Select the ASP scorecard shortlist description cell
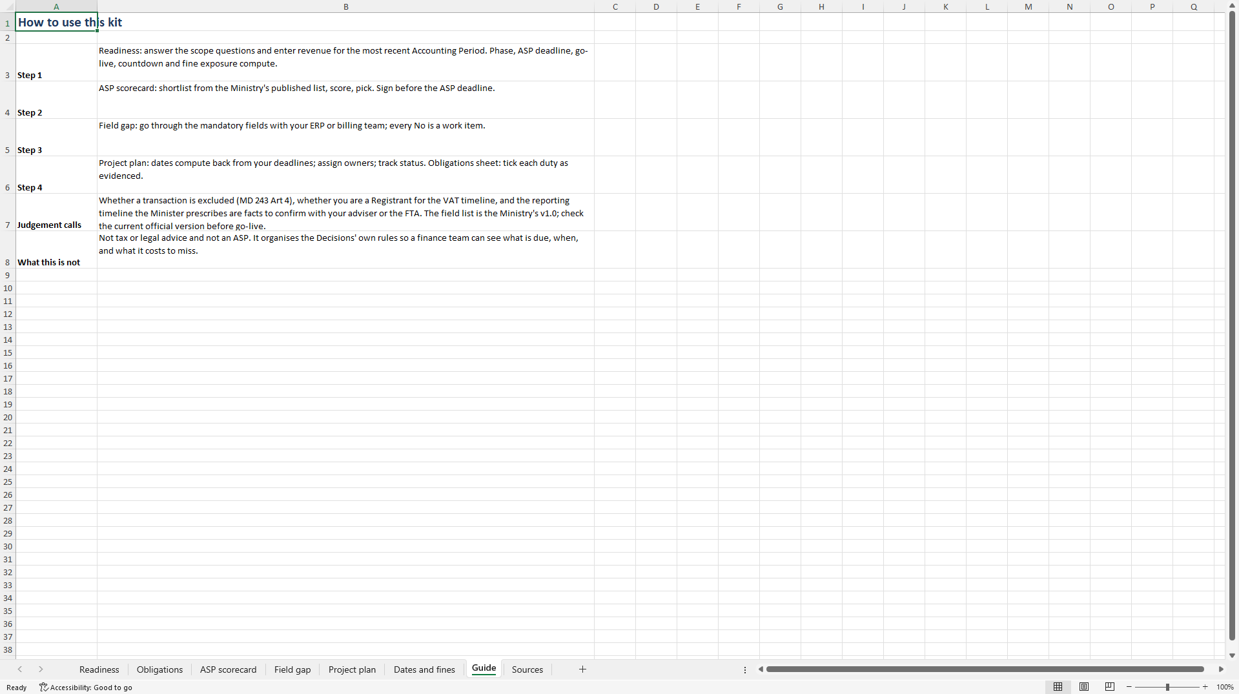The height and width of the screenshot is (694, 1239). pos(346,100)
